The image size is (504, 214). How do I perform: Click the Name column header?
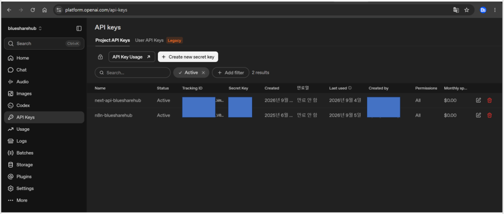[x=100, y=88]
